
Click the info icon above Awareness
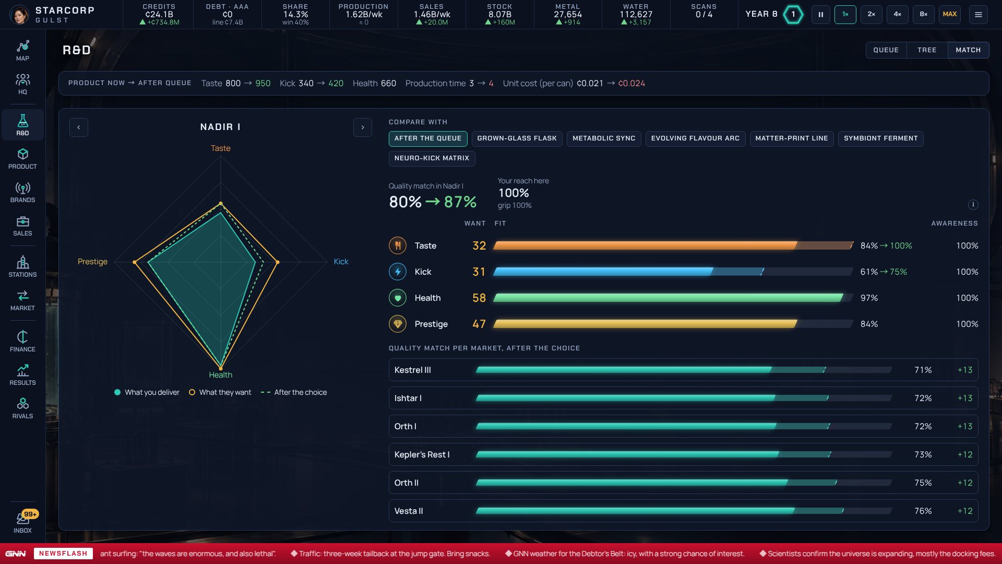973,205
